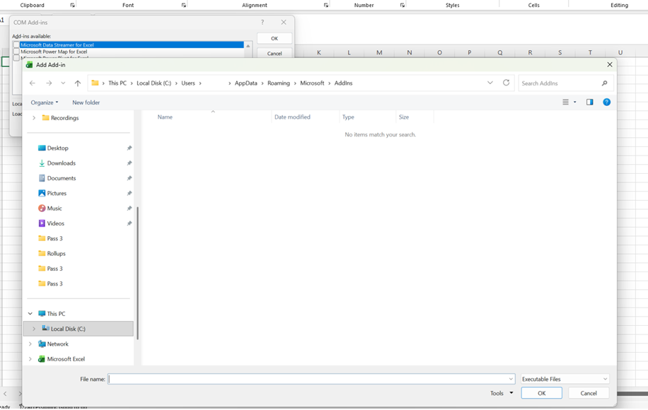Open Alignment group dialog launcher

(x=326, y=5)
